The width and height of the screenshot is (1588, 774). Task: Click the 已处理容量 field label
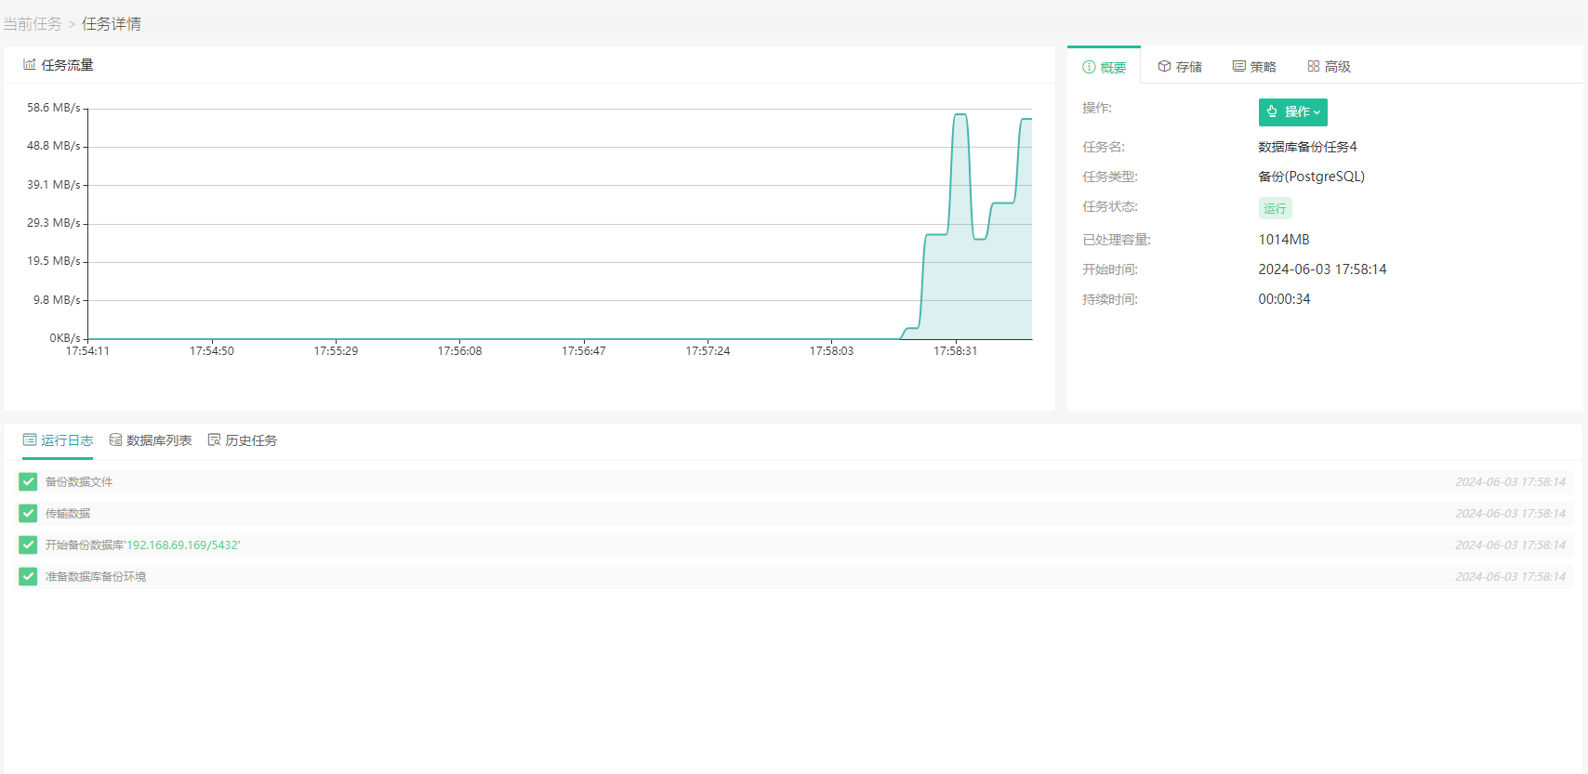[1116, 240]
